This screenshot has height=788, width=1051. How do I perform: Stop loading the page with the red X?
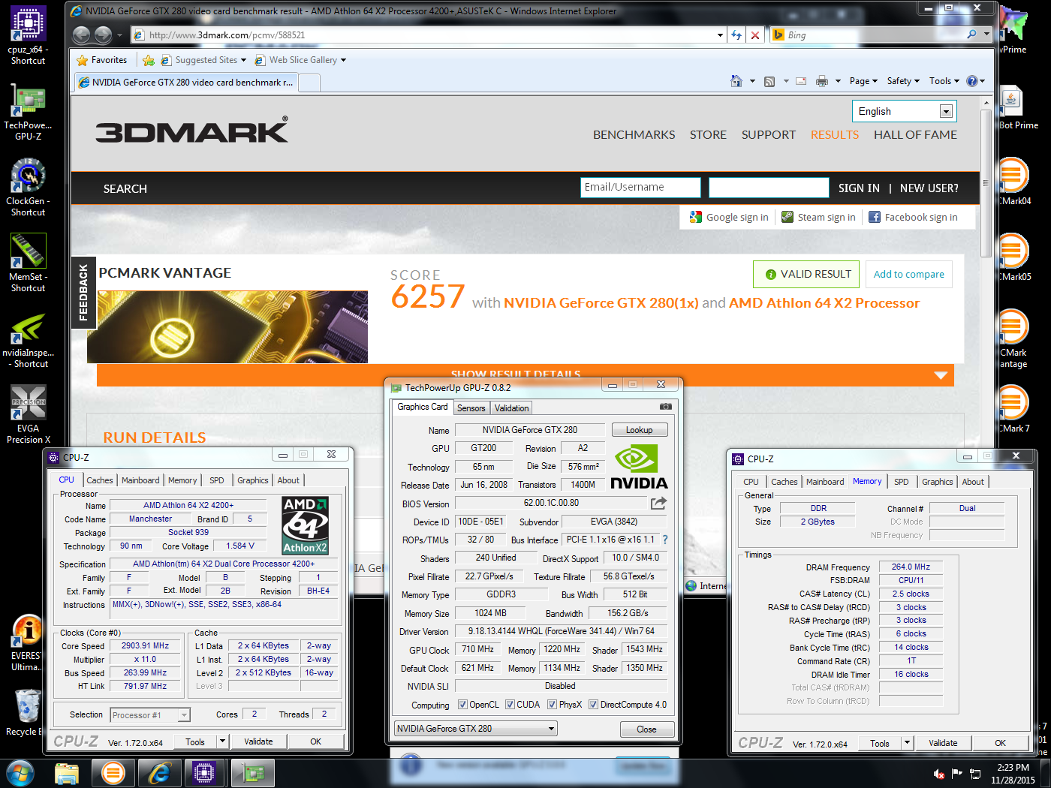pos(755,35)
